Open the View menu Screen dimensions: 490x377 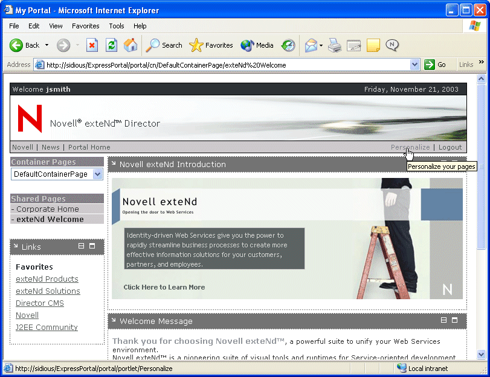point(56,26)
